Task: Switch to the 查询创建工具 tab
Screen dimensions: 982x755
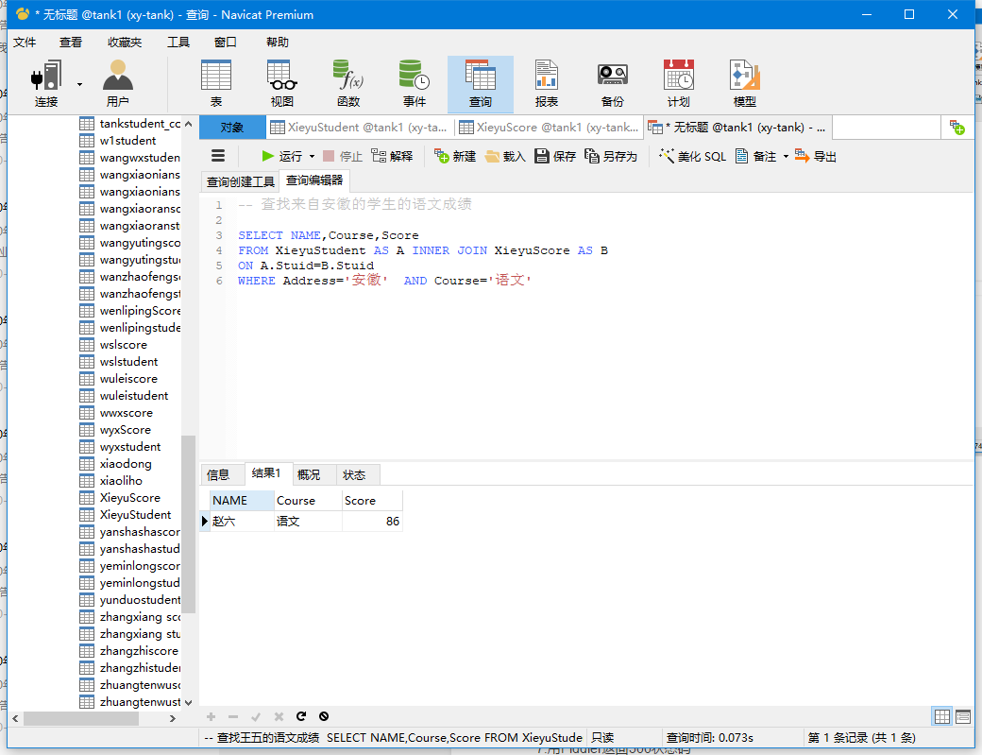Action: pyautogui.click(x=241, y=181)
